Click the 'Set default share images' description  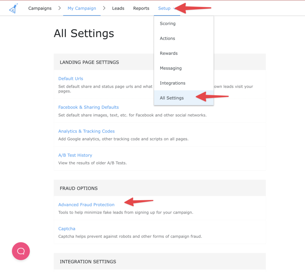pos(133,115)
